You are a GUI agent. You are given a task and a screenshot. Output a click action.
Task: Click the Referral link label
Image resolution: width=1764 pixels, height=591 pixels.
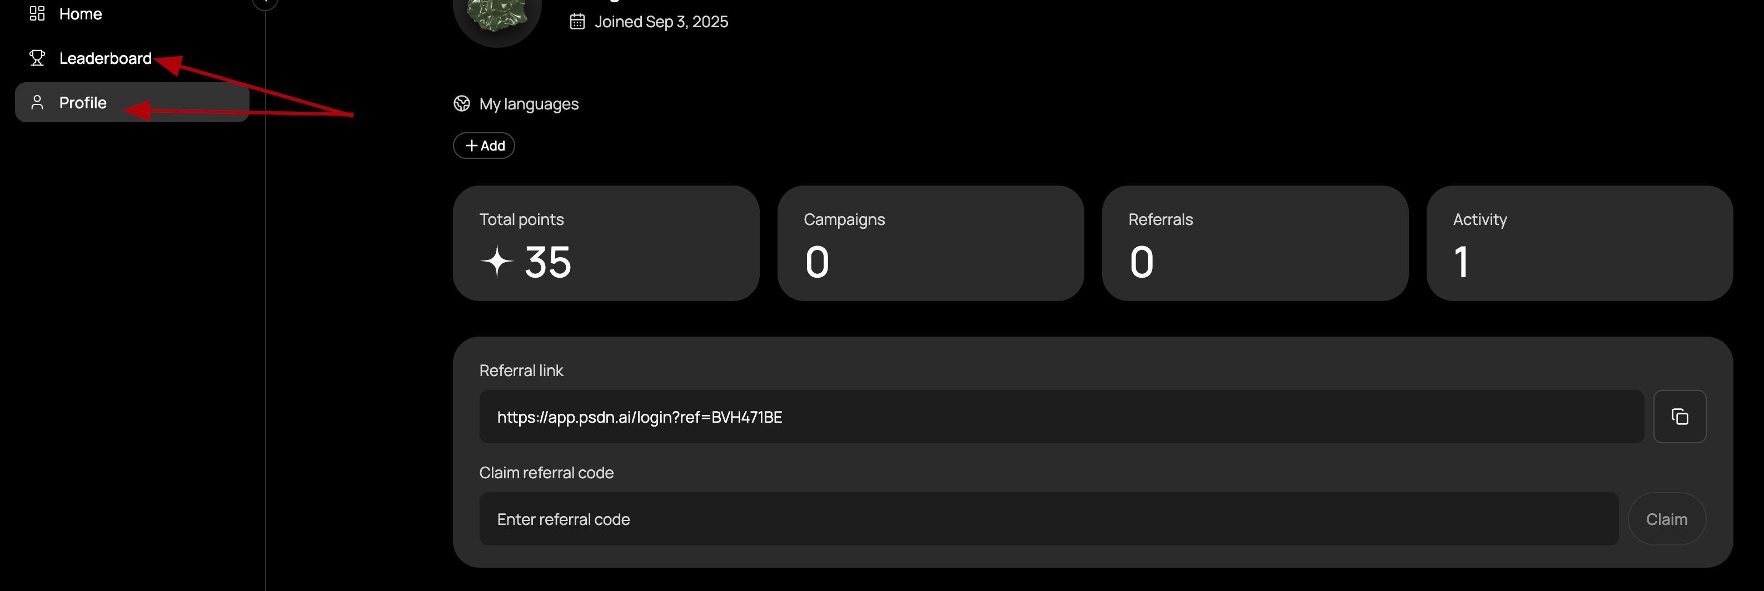(521, 370)
